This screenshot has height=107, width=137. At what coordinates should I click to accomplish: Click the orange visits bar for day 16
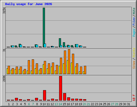coord(69,62)
